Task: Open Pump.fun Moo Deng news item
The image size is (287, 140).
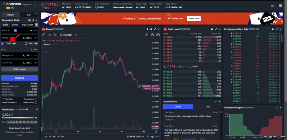Action: 188,116
